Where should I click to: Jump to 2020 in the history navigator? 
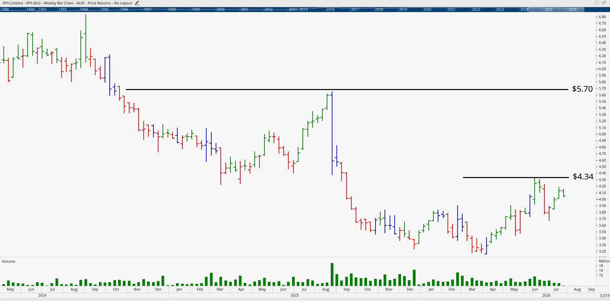[427, 9]
